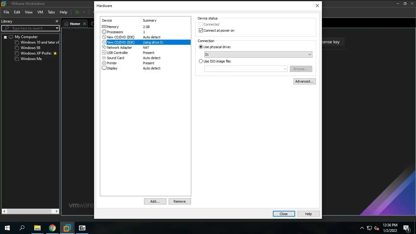Select the Display device
Image resolution: width=416 pixels, height=234 pixels.
(x=146, y=68)
